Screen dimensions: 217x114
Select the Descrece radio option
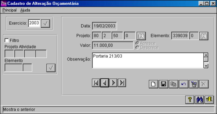(137, 48)
